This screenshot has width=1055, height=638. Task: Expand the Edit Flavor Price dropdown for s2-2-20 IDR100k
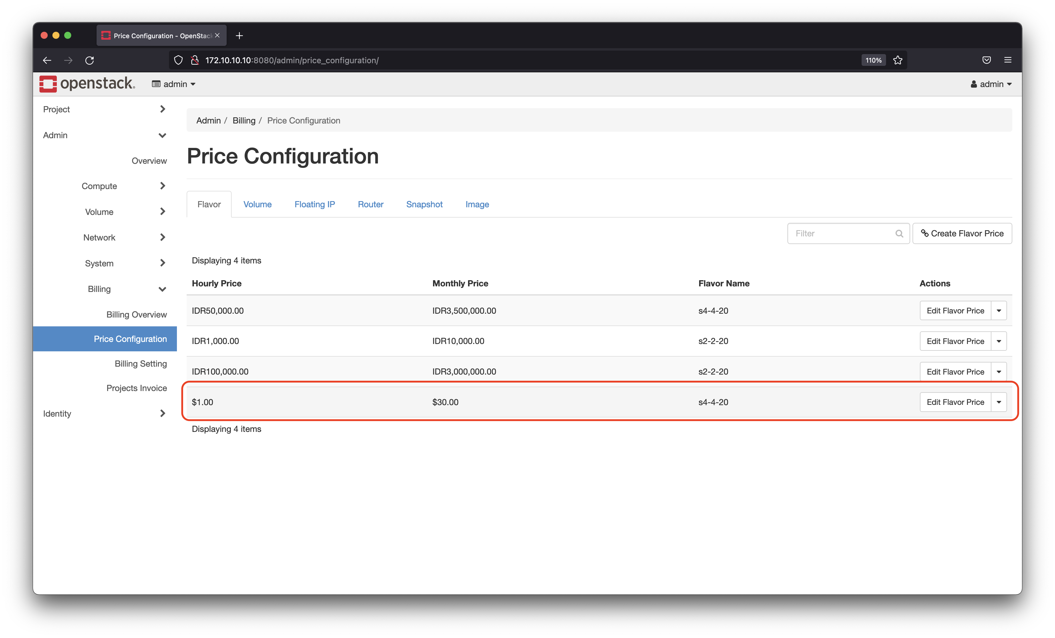point(998,371)
